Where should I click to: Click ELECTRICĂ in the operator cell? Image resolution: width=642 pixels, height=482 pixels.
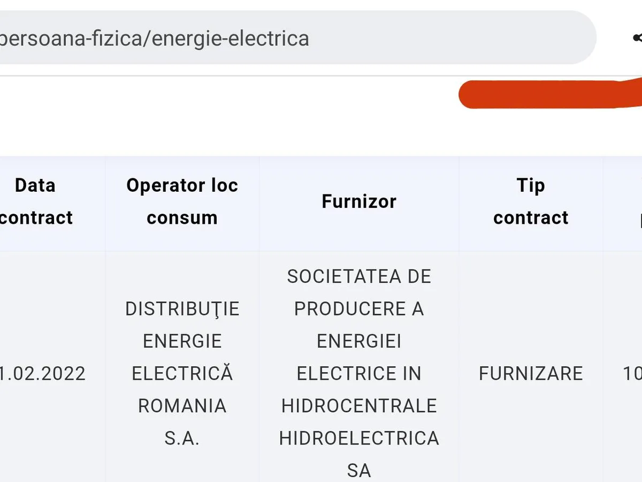[182, 373]
